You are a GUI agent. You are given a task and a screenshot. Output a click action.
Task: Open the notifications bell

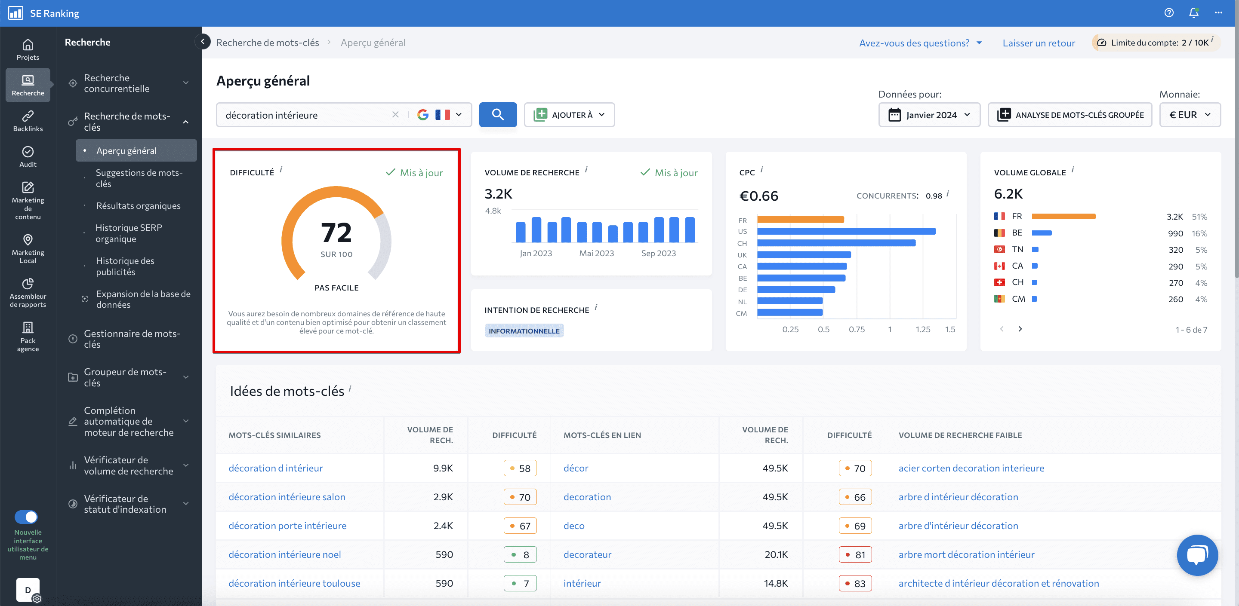1194,13
